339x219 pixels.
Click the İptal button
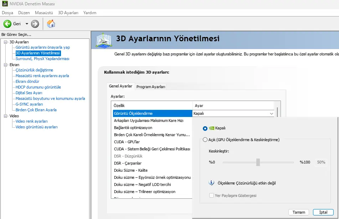pyautogui.click(x=323, y=212)
